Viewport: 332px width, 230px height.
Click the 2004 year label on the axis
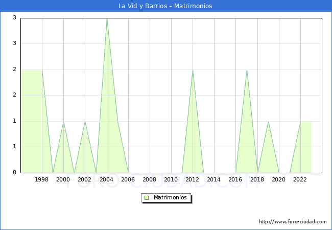click(x=107, y=179)
